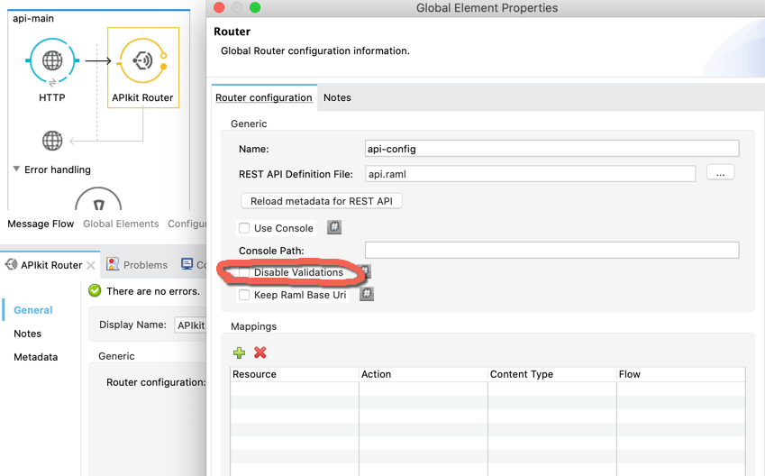Click expression icon beside Keep Raml Base Uri
The height and width of the screenshot is (476, 765).
[x=367, y=295]
